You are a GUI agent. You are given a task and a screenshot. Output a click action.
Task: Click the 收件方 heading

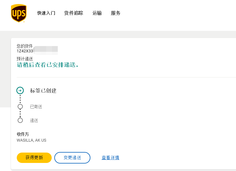click(x=23, y=134)
